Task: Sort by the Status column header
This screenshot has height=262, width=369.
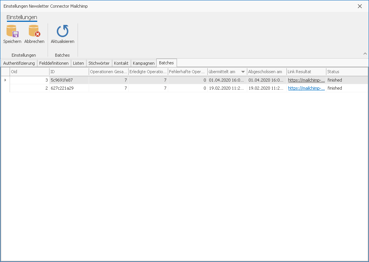Action: click(x=333, y=72)
